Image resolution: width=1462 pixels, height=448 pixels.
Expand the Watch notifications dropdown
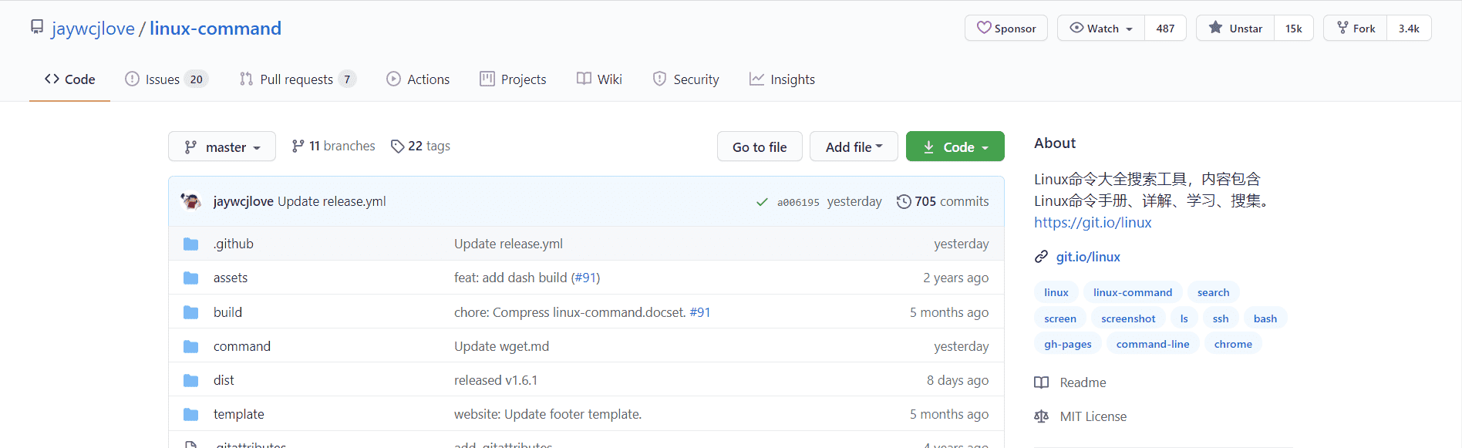[x=1101, y=28]
